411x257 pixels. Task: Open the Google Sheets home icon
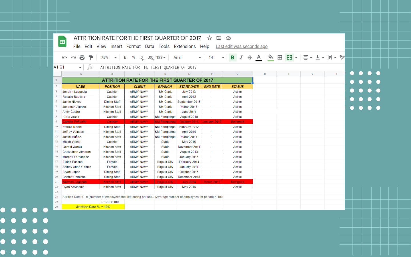[x=63, y=42]
